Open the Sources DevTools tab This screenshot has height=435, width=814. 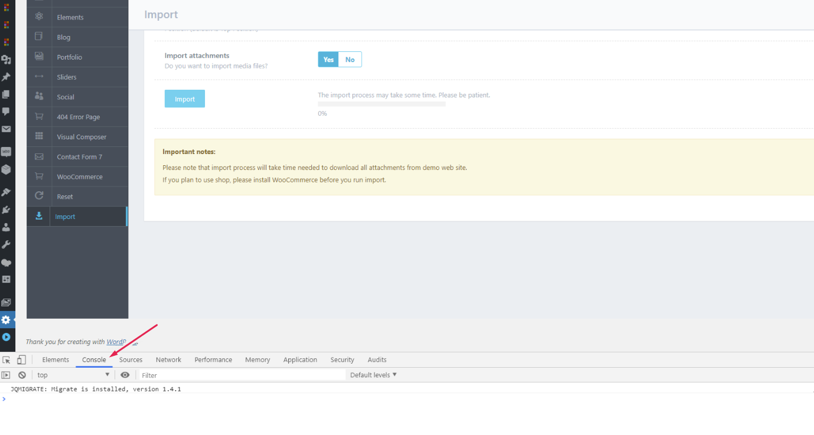point(131,359)
